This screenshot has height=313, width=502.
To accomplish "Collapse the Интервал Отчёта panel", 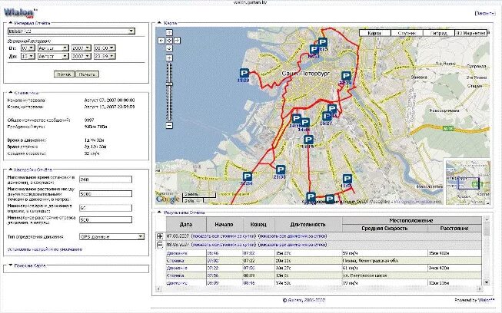I will tap(10, 23).
